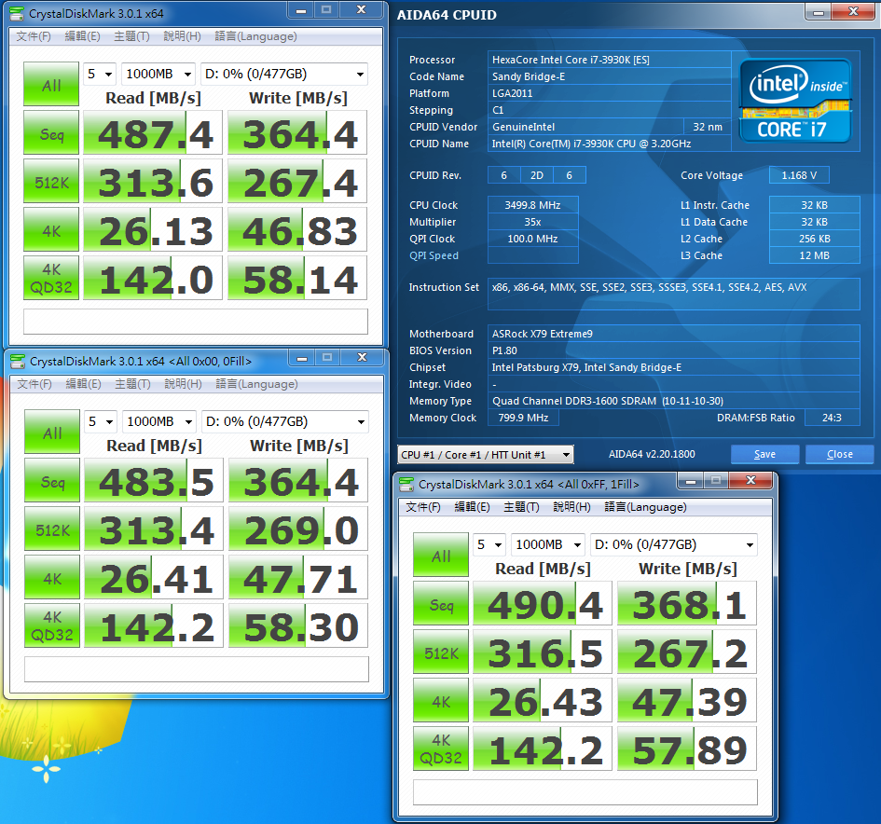Click the 316.5 read result for 512K
881x824 pixels.
pos(543,652)
